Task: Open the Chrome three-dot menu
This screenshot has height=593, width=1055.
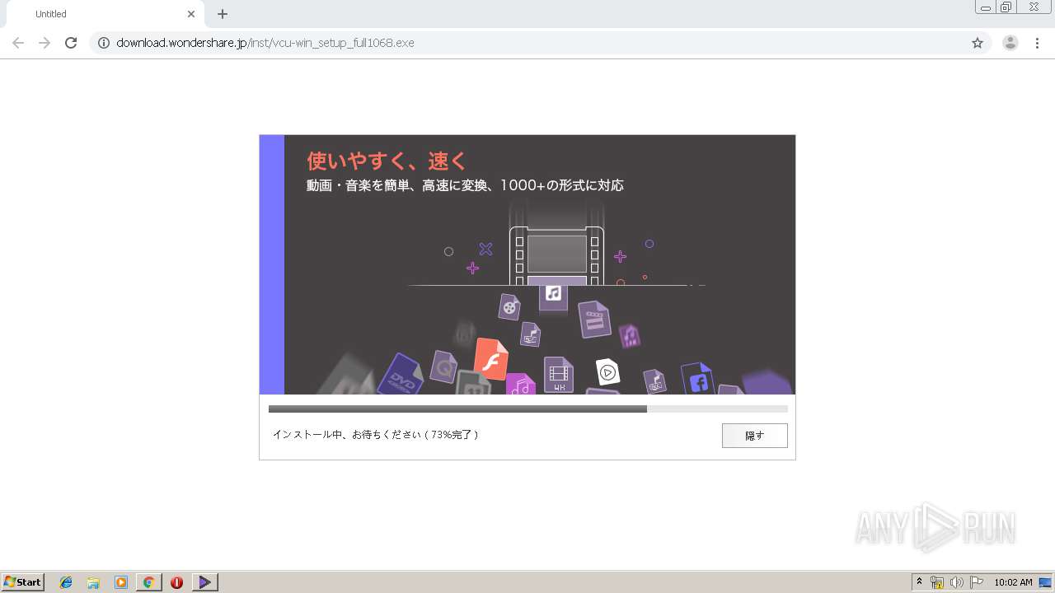Action: pyautogui.click(x=1038, y=43)
